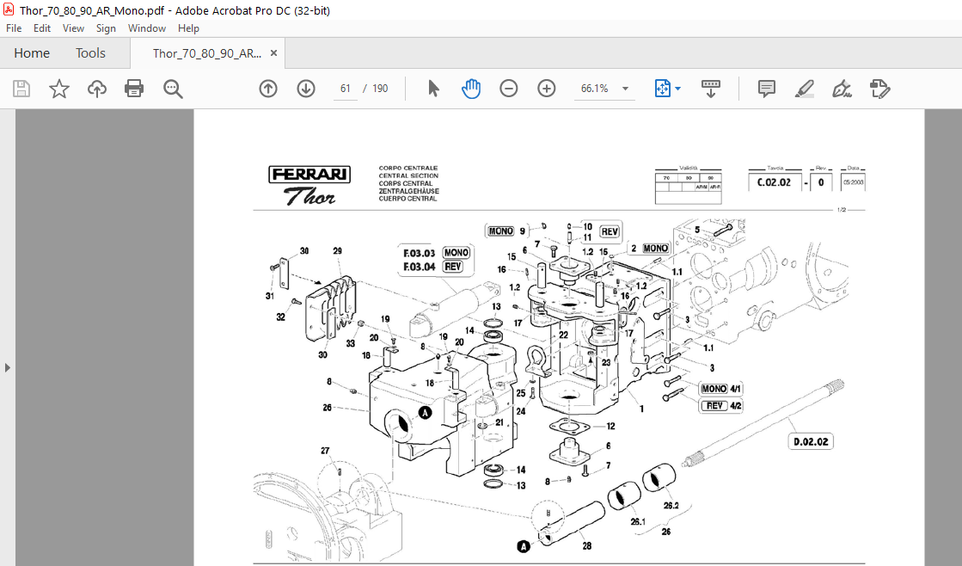Add a comment with the speech-bubble icon
This screenshot has height=566, width=962.
click(766, 89)
